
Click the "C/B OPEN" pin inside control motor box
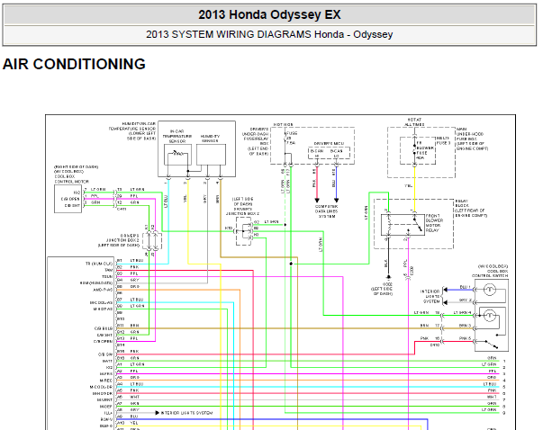tap(70, 199)
